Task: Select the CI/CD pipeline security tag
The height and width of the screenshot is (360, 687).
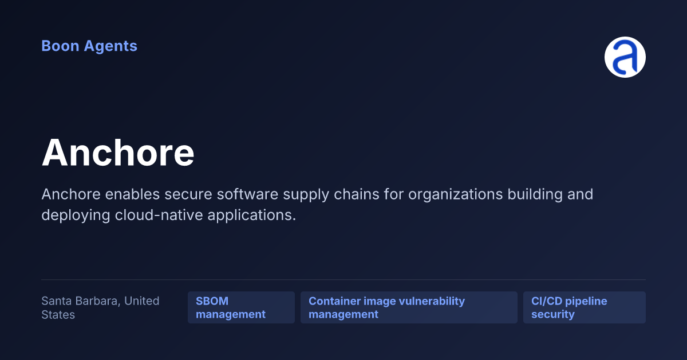Action: click(x=585, y=307)
